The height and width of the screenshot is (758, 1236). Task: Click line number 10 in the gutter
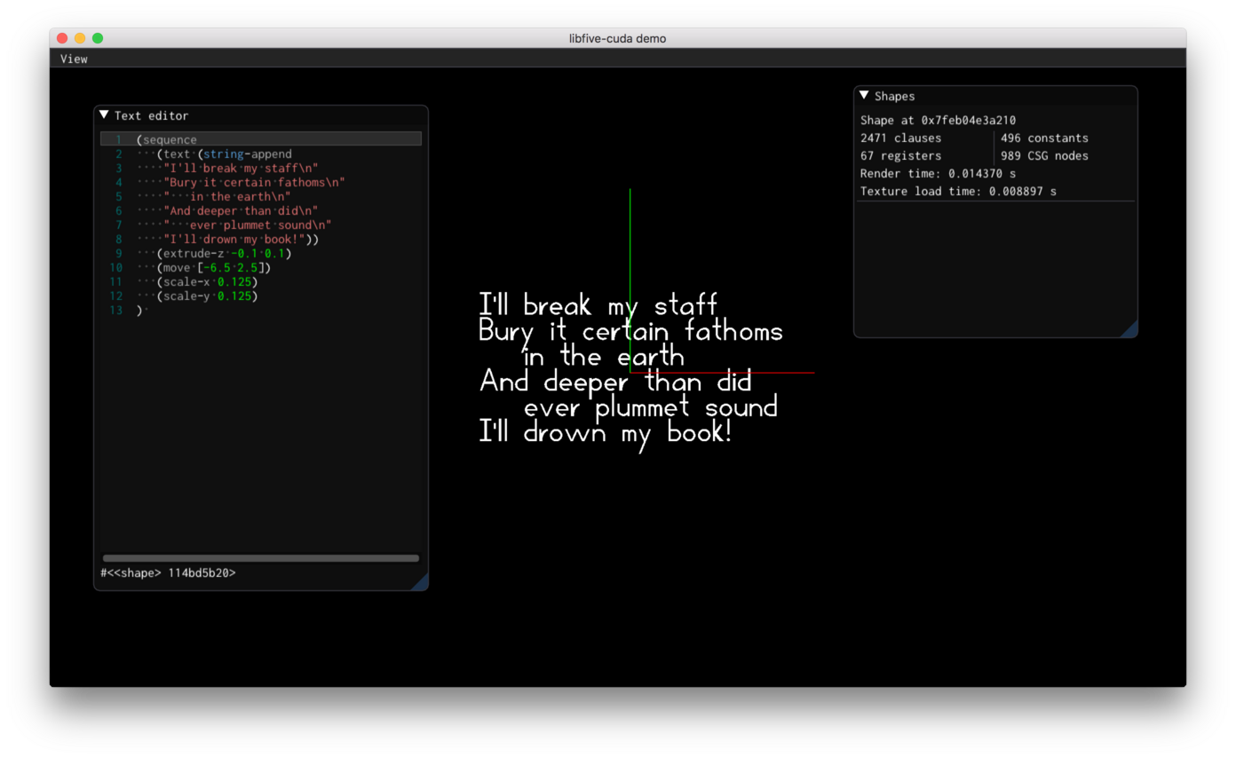[x=115, y=267]
